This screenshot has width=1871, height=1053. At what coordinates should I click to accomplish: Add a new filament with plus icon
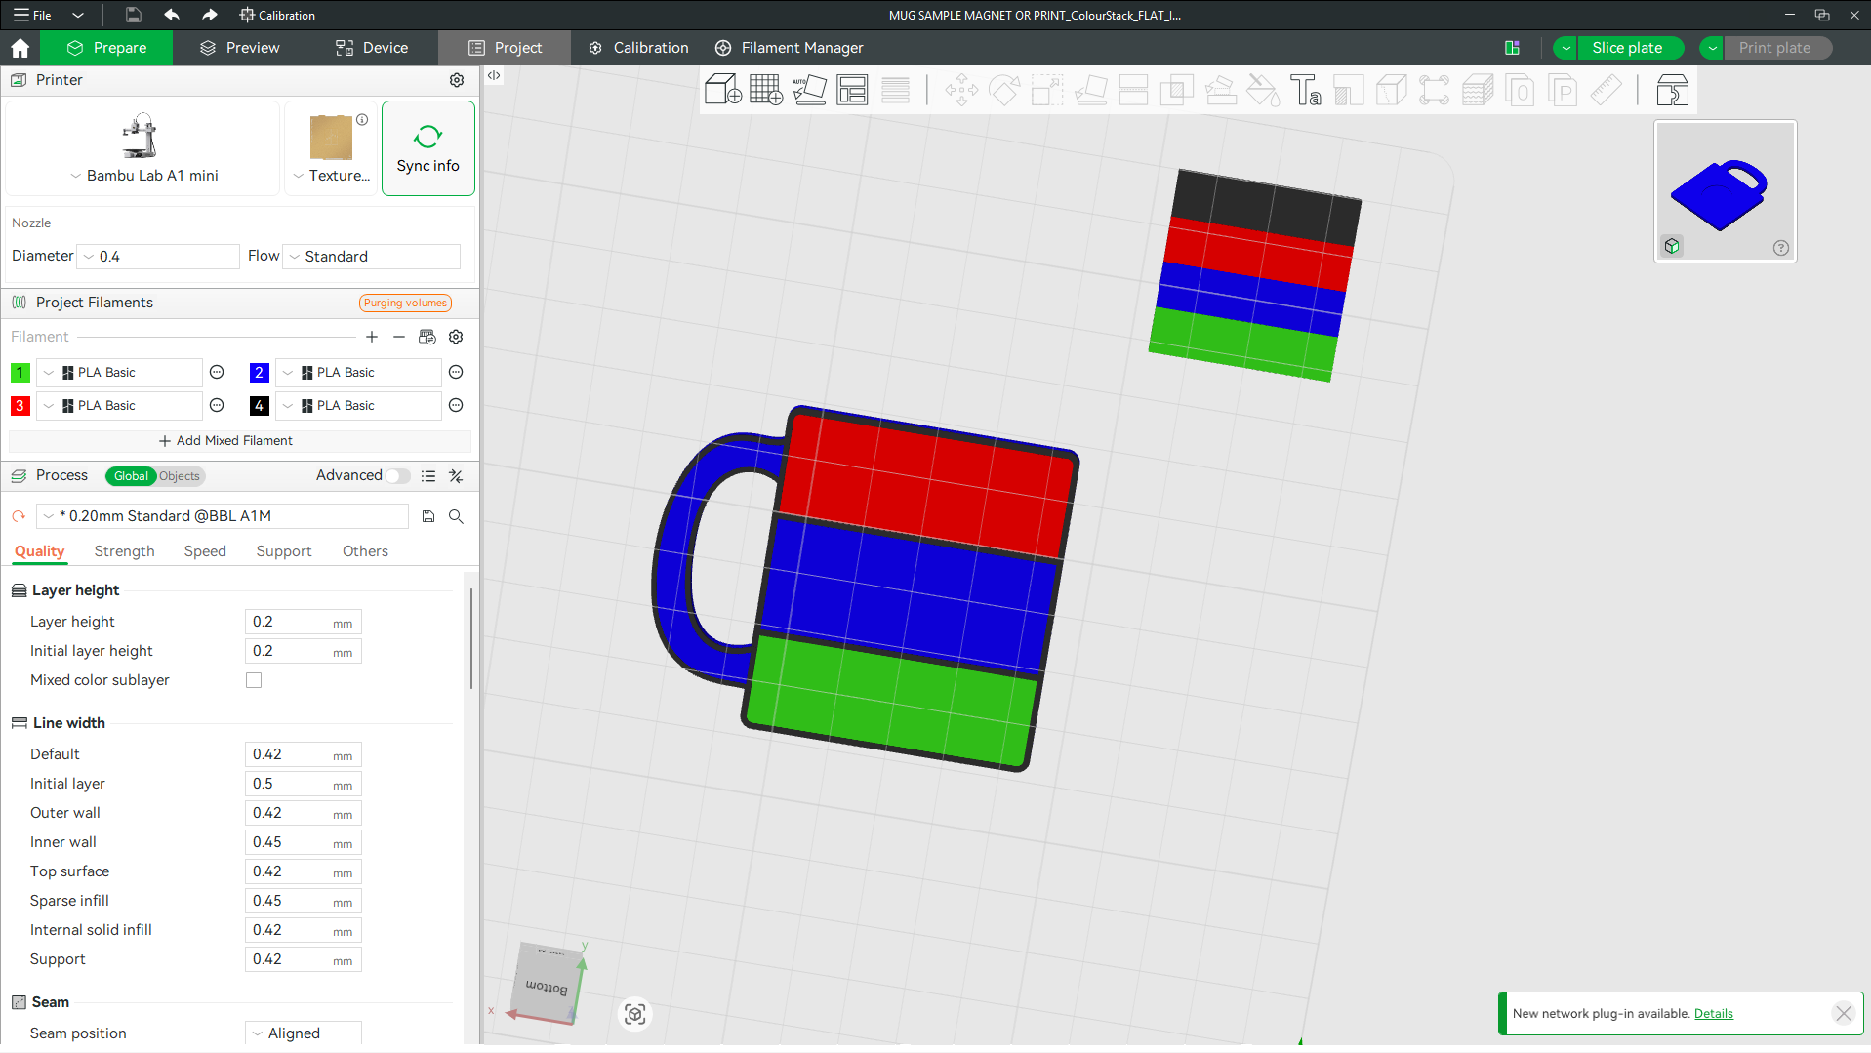(x=372, y=337)
